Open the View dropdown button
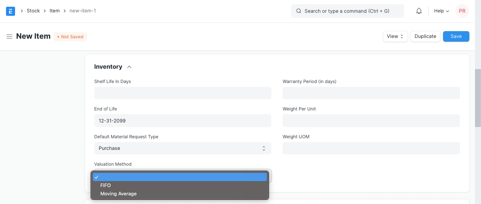This screenshot has height=204, width=481. [x=395, y=36]
